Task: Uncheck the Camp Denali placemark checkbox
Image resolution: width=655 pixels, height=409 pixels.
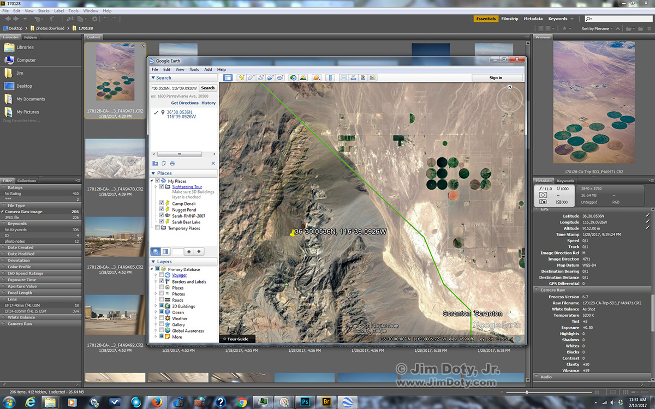Action: coord(161,203)
